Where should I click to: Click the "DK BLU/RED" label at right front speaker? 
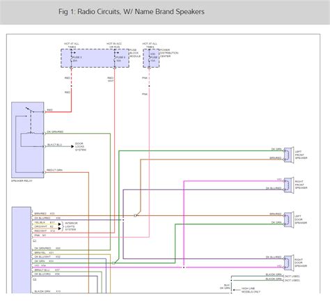(274, 188)
